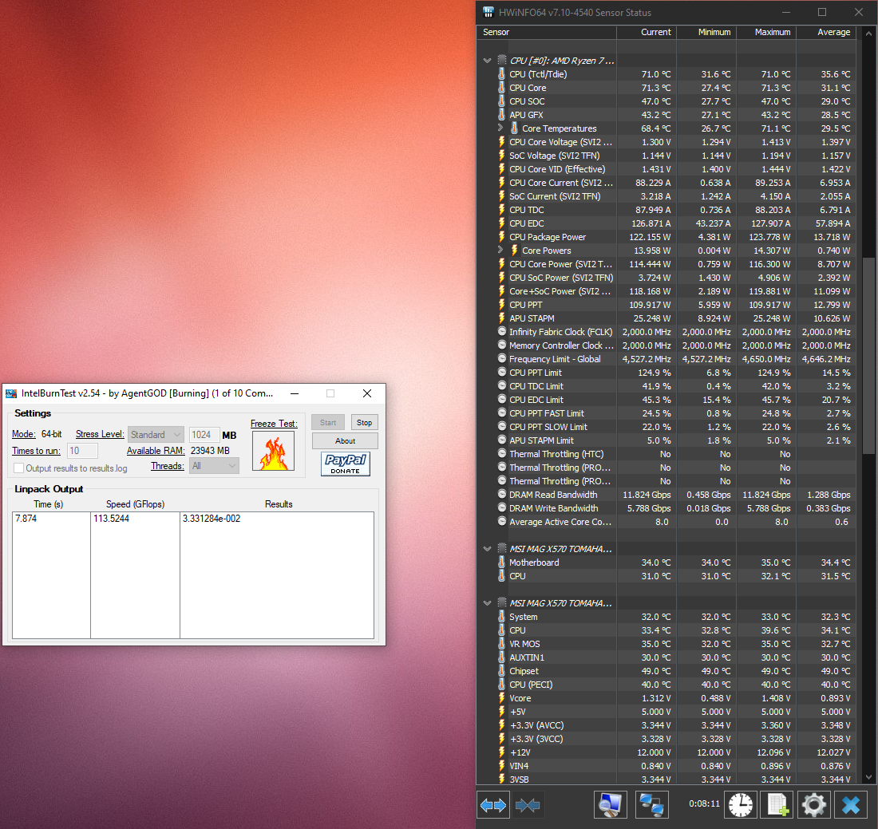Select the SoC Voltage (SVI2 TFN) row
Image resolution: width=878 pixels, height=829 pixels.
click(x=666, y=156)
